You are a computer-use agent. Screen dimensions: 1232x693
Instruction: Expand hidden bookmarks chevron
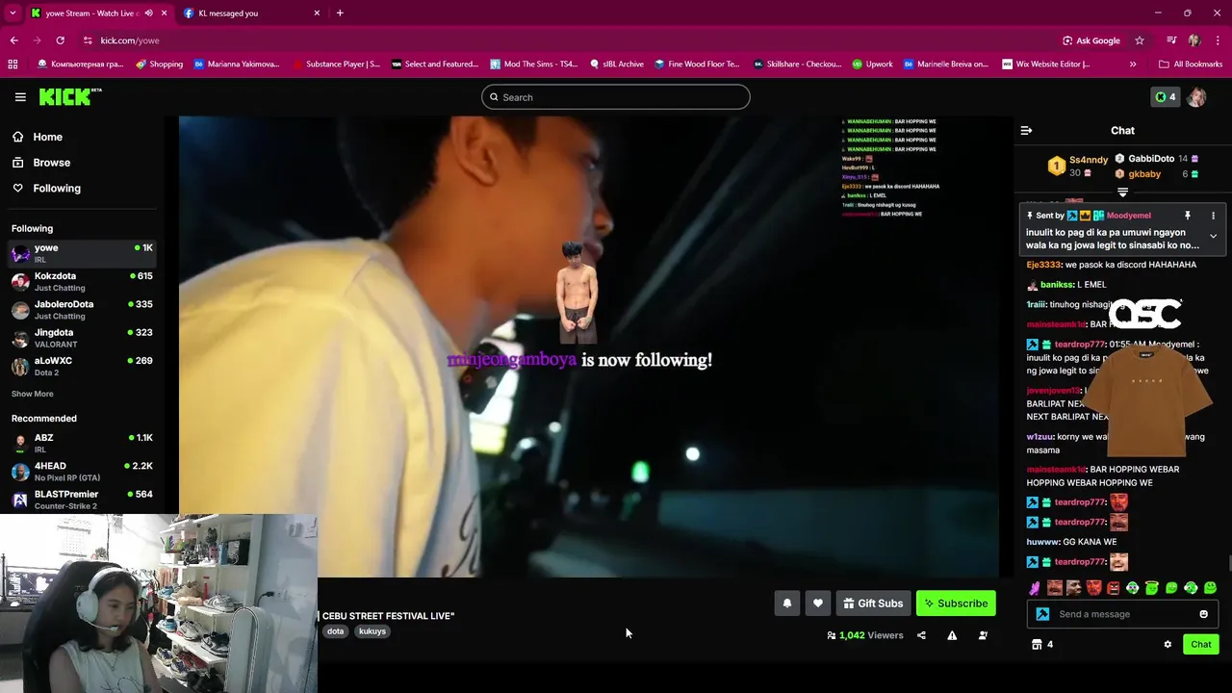tap(1133, 64)
